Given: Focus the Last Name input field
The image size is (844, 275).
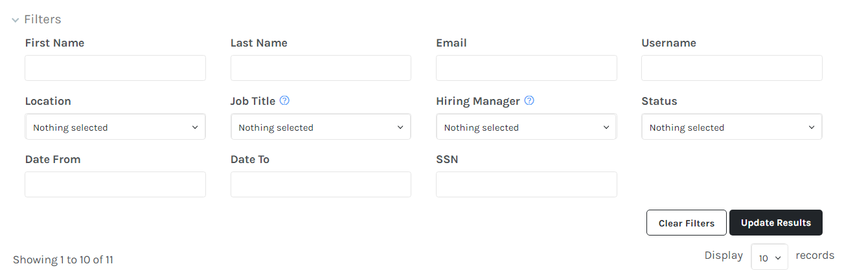Looking at the screenshot, I should click(321, 68).
